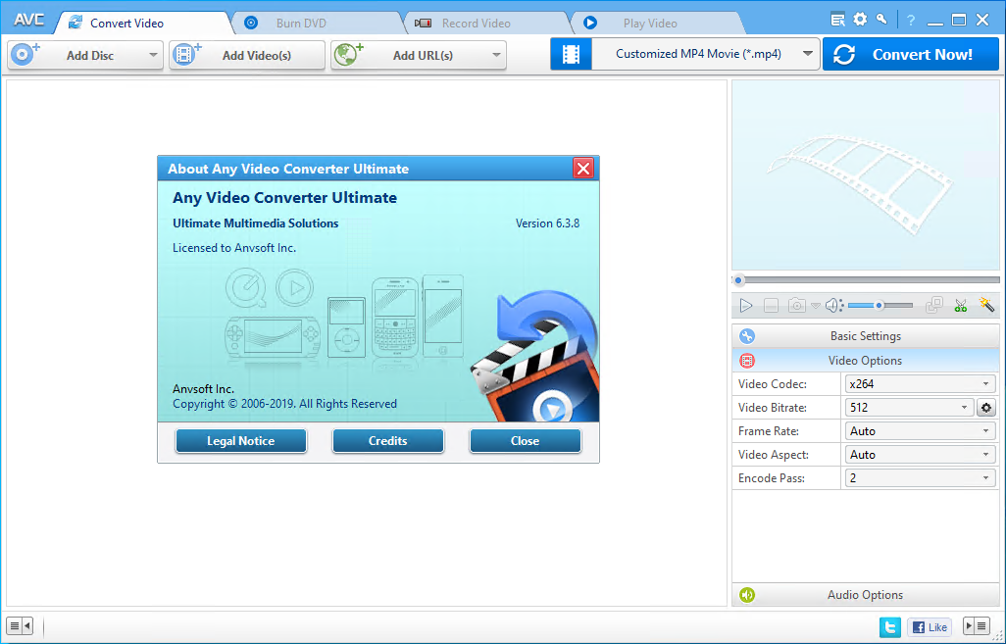This screenshot has width=1006, height=644.
Task: Open the Add URL(s) dropdown arrow
Action: pyautogui.click(x=496, y=55)
